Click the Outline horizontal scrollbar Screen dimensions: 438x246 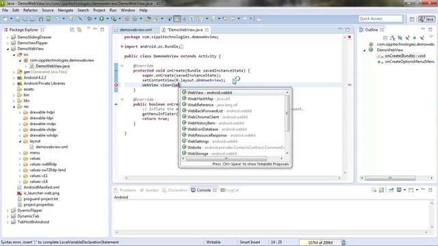click(x=390, y=178)
